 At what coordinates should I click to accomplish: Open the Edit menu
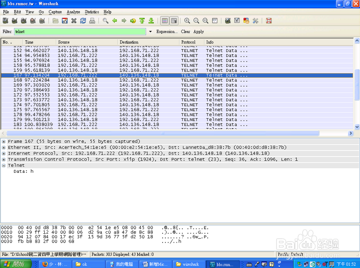17,12
